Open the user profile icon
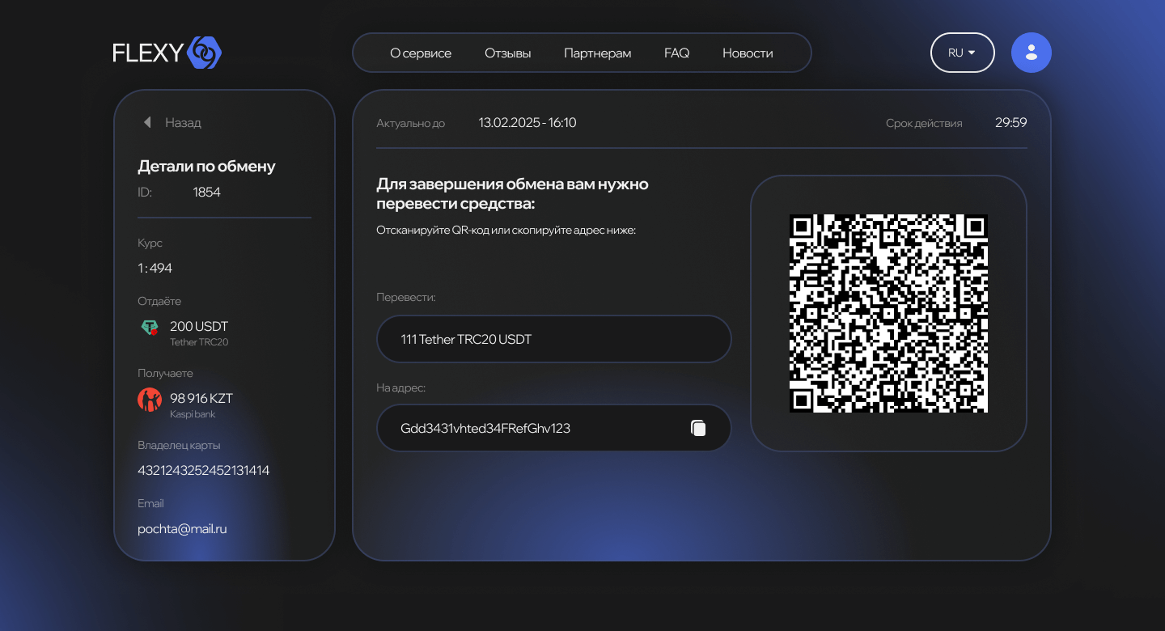The width and height of the screenshot is (1165, 631). click(1032, 53)
